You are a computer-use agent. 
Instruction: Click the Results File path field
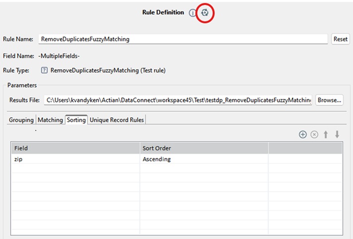click(178, 100)
